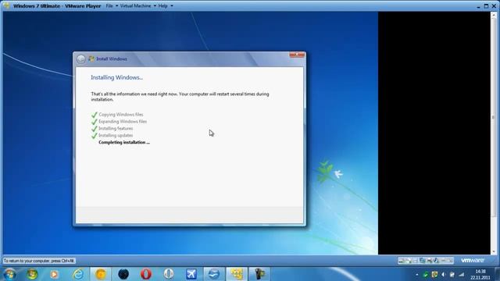The image size is (500, 281).
Task: Click the yellow shield tray icon
Action: (x=434, y=275)
